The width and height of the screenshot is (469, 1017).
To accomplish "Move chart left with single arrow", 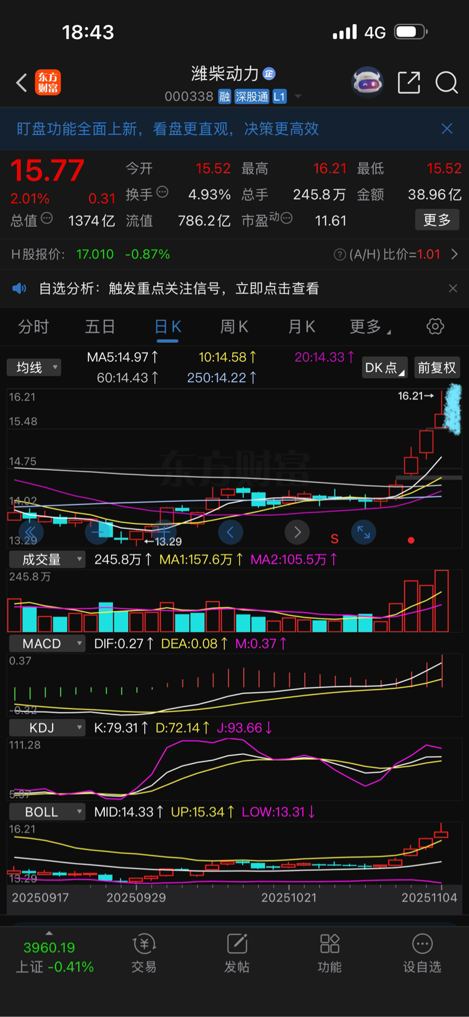I will pos(230,533).
